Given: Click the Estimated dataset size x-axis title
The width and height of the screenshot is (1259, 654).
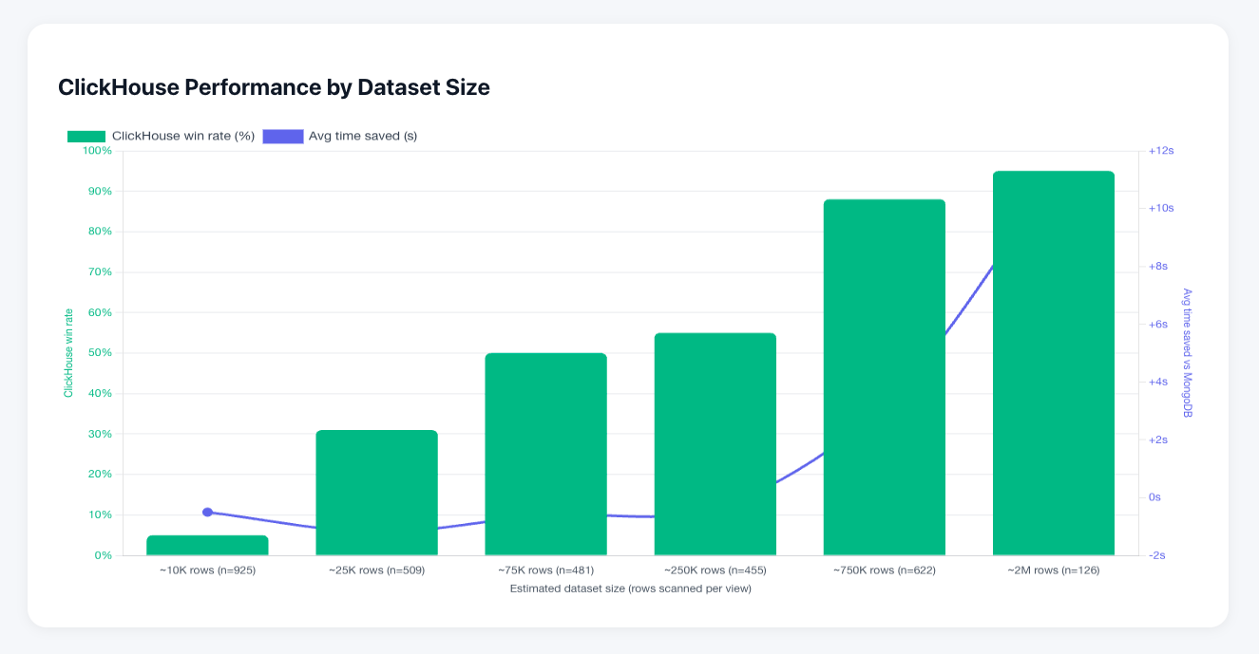Looking at the screenshot, I should (x=631, y=589).
